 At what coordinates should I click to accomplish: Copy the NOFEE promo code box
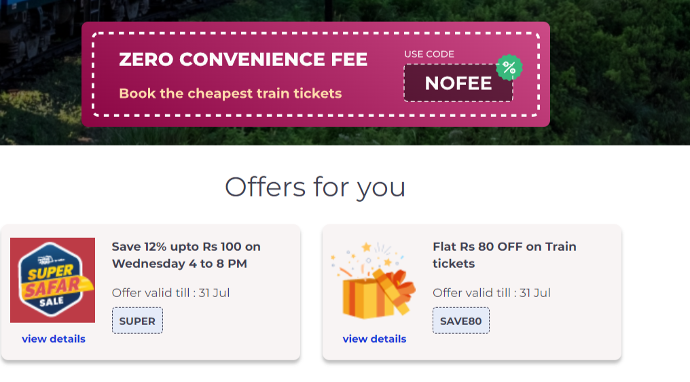(458, 83)
